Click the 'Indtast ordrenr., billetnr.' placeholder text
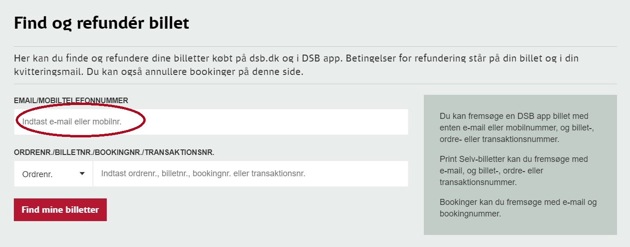 click(x=203, y=174)
